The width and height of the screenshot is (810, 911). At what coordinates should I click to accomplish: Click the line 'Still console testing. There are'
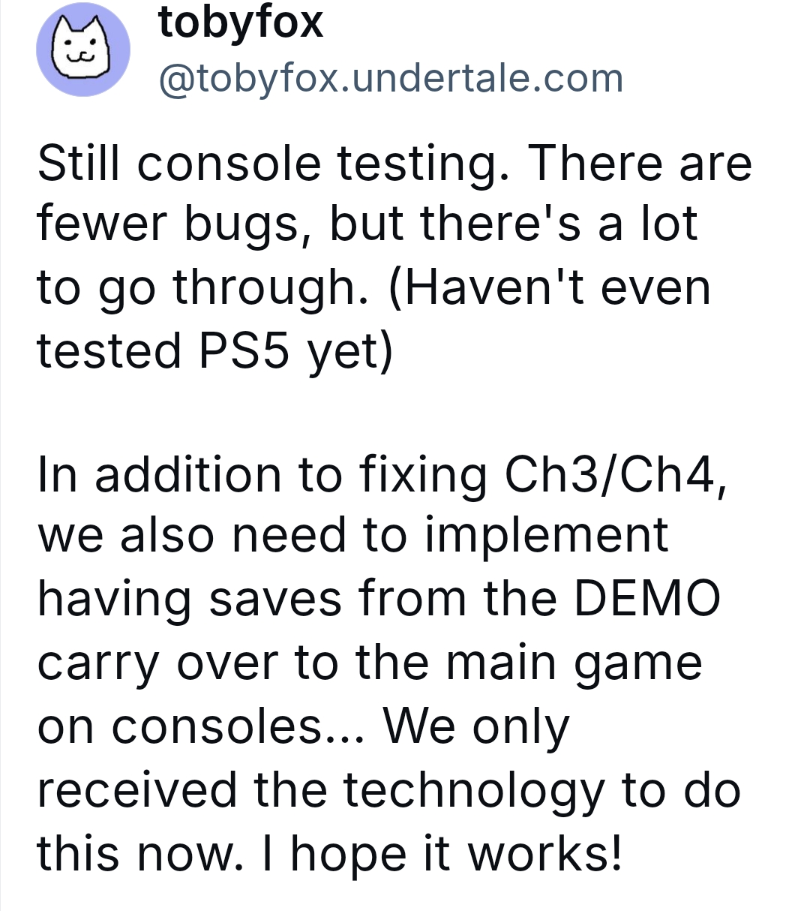[x=394, y=164]
